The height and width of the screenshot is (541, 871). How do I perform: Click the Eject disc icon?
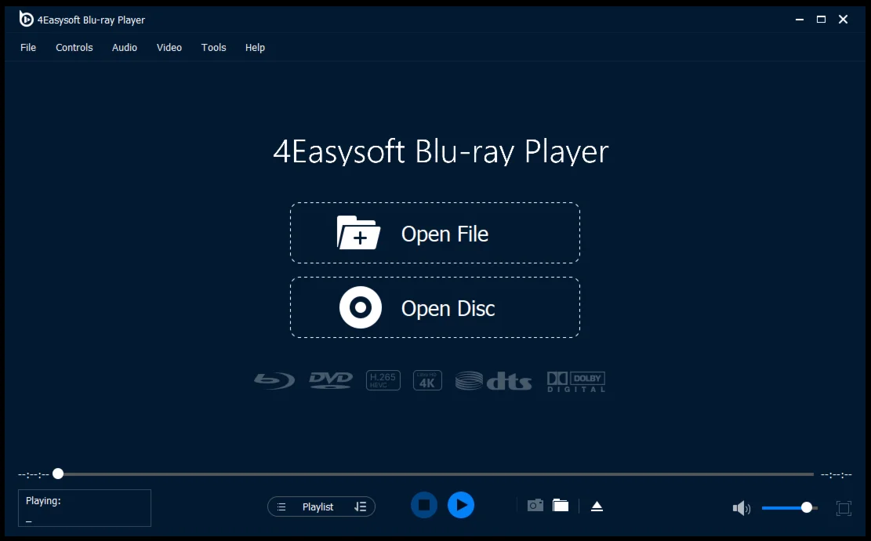click(x=597, y=506)
